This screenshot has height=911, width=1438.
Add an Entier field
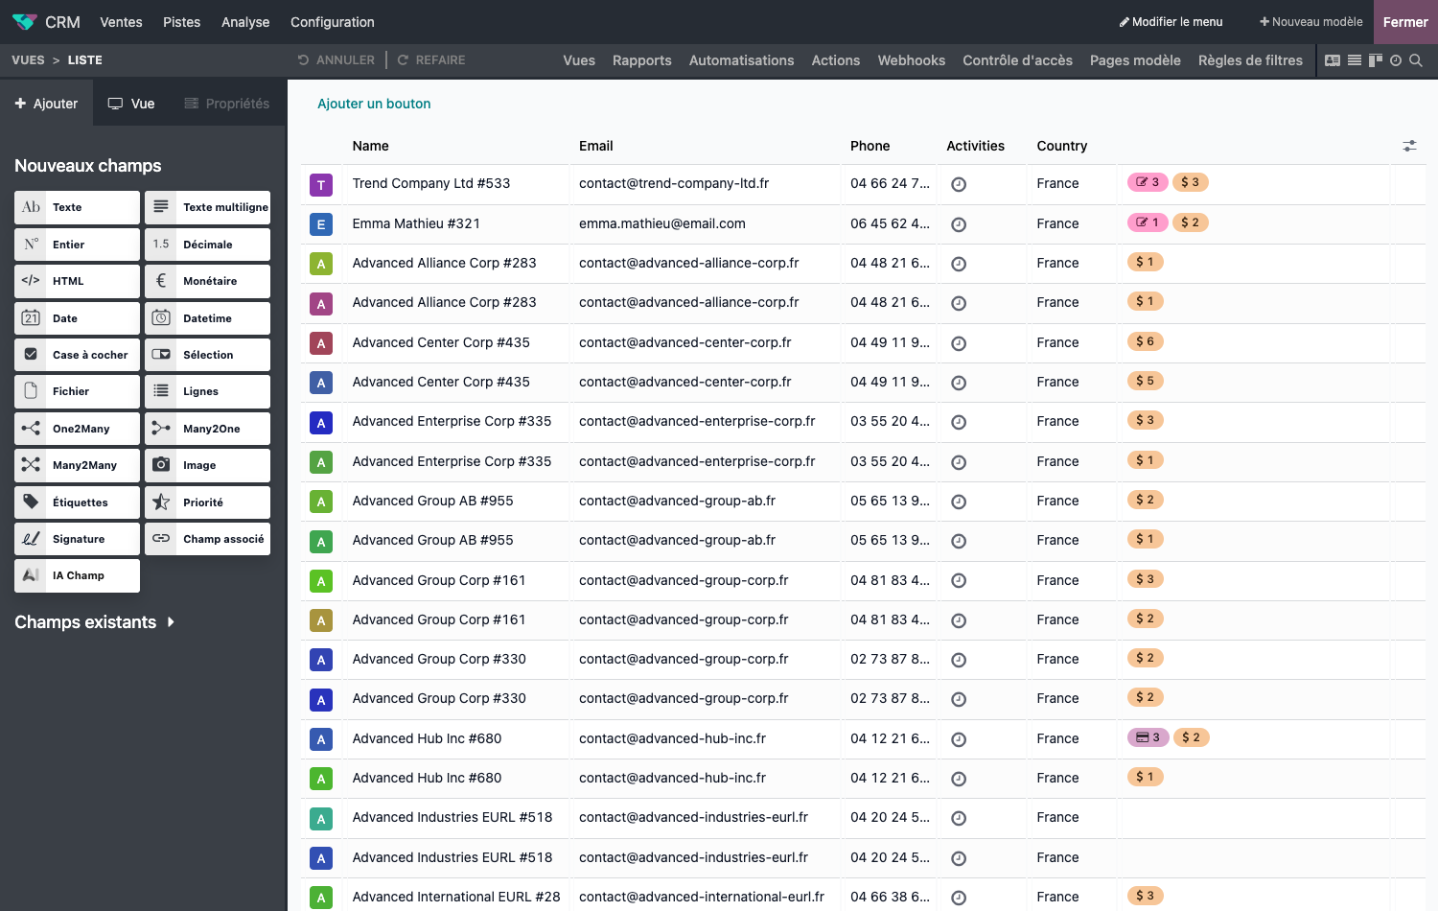pos(77,245)
